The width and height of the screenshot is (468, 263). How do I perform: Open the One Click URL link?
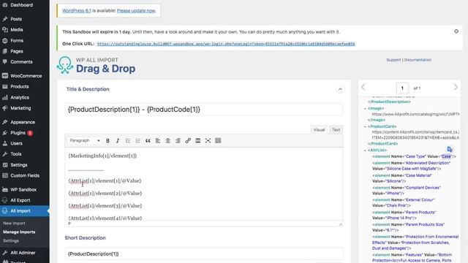point(226,44)
